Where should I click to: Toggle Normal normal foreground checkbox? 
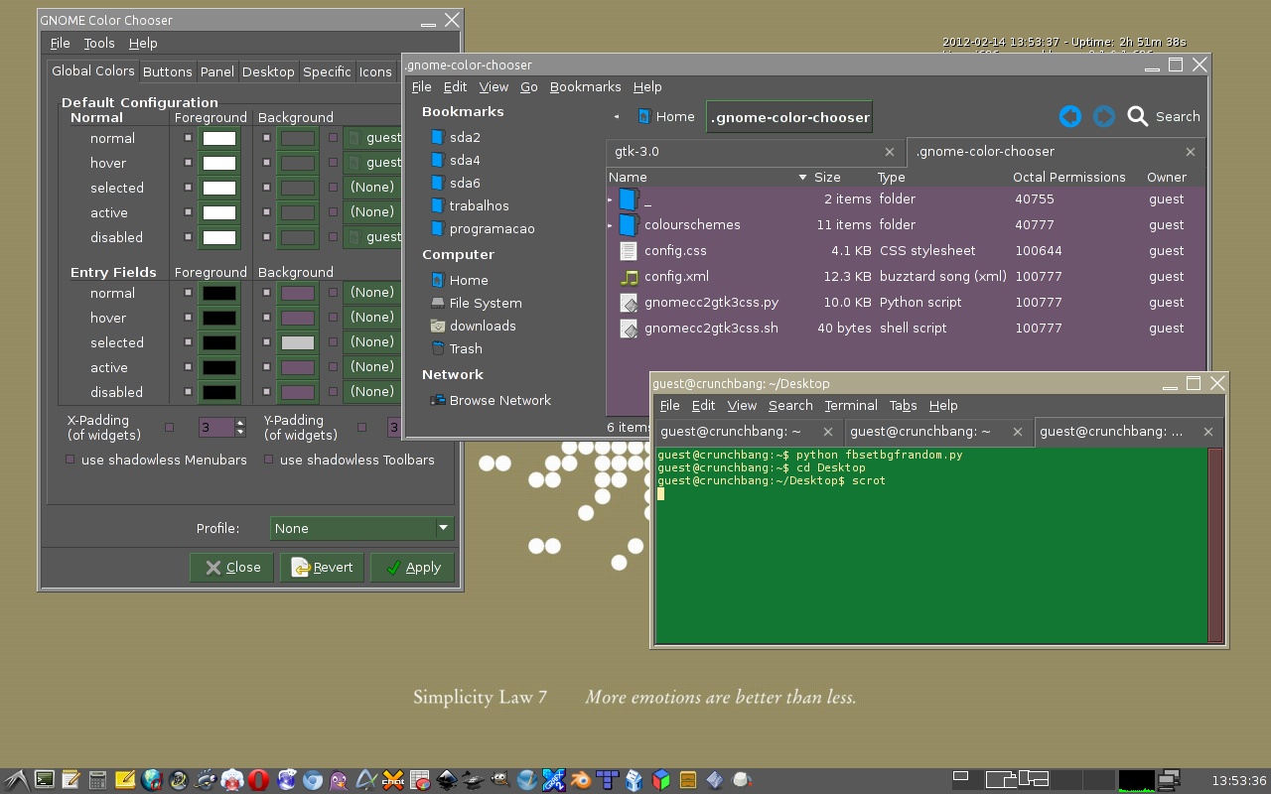[x=188, y=138]
